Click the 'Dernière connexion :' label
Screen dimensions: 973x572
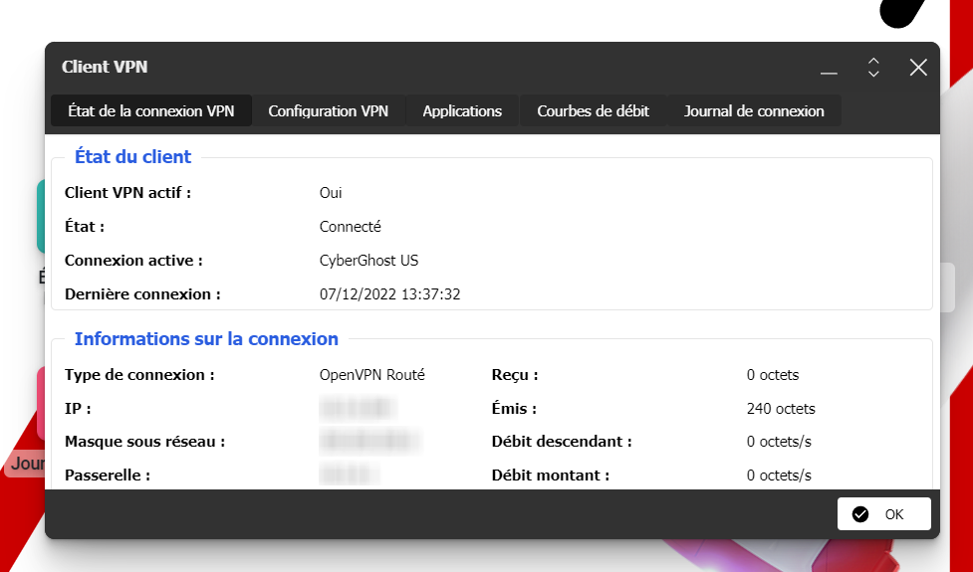[x=142, y=294]
